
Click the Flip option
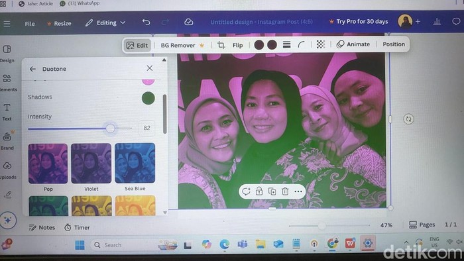pyautogui.click(x=237, y=45)
